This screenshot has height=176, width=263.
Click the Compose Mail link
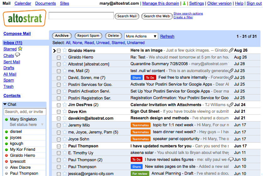tap(17, 33)
